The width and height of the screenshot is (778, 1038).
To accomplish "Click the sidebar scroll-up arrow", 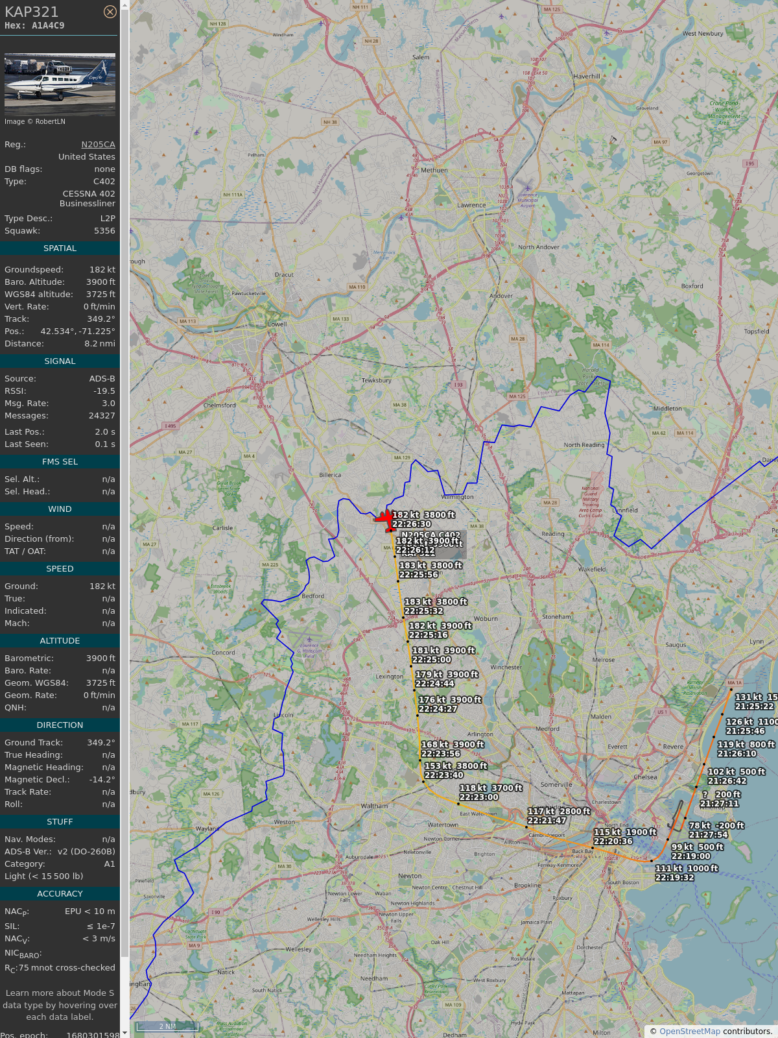I will (124, 5).
